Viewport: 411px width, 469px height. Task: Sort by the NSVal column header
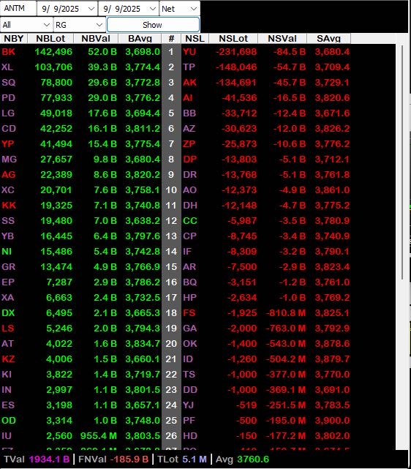(x=282, y=38)
